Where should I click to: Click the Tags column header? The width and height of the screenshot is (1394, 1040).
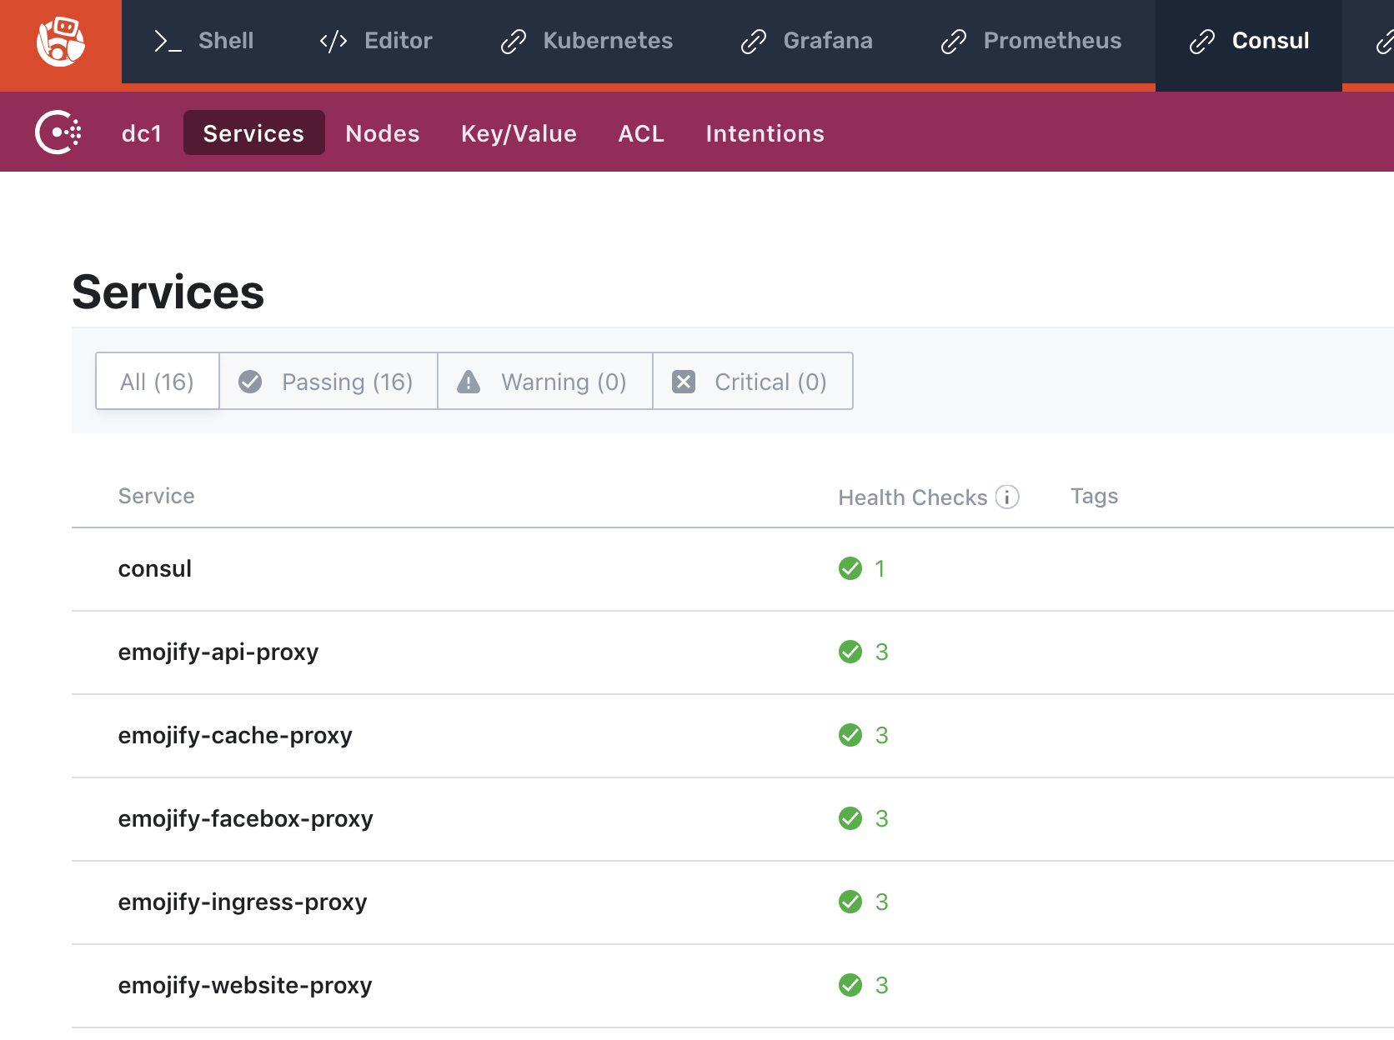[1095, 496]
